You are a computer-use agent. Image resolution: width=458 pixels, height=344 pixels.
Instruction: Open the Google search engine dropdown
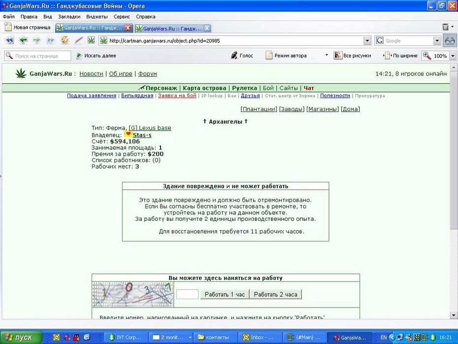click(437, 40)
